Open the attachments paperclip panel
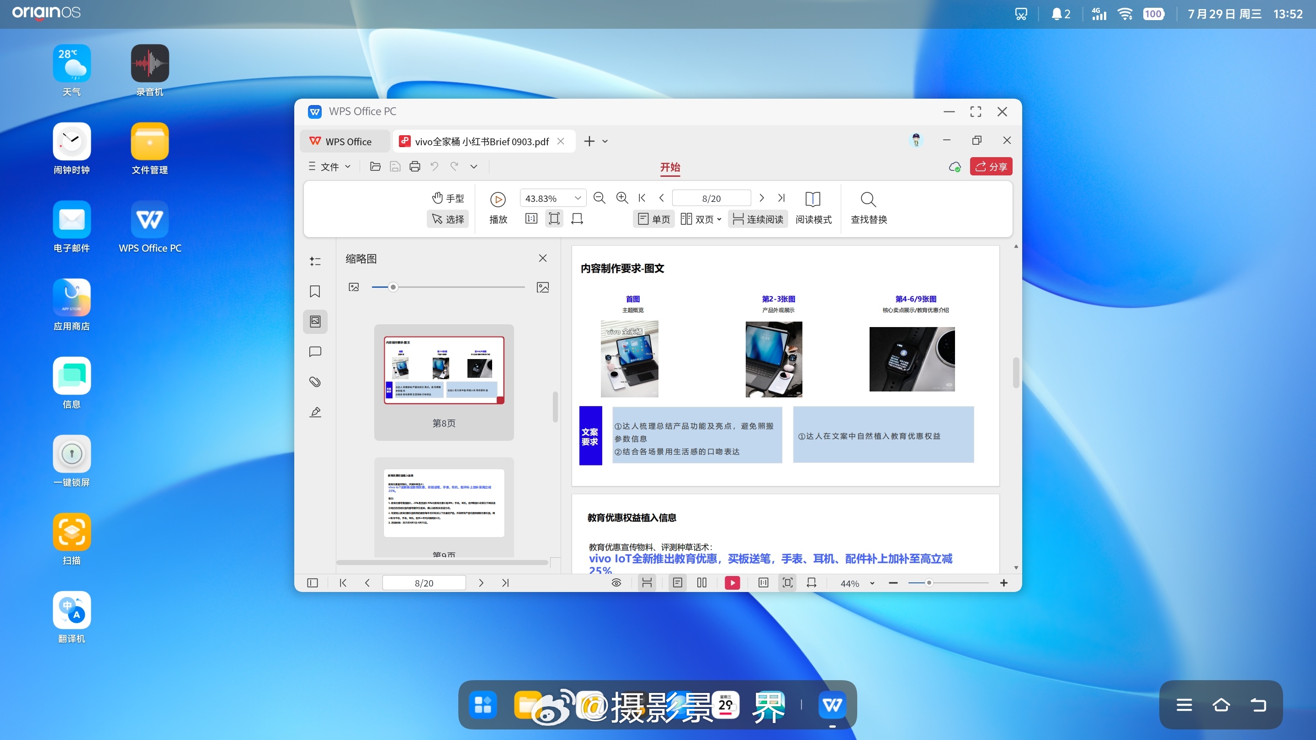Screen dimensions: 1316x740 [315, 381]
